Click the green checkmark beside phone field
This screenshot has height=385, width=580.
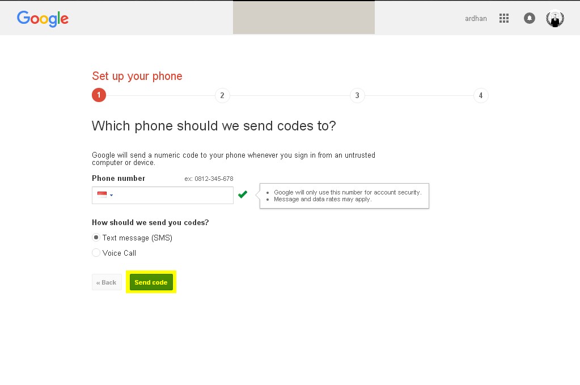(x=243, y=194)
